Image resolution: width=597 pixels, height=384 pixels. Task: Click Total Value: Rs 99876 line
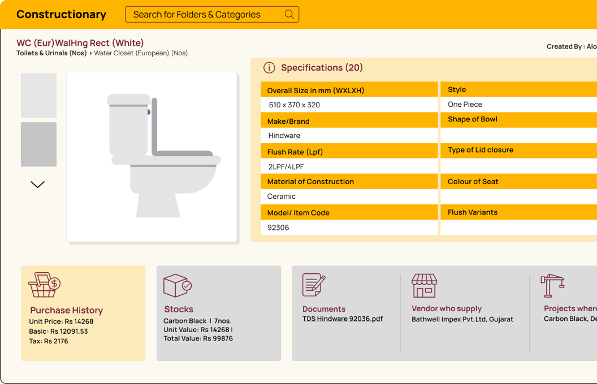(x=198, y=338)
